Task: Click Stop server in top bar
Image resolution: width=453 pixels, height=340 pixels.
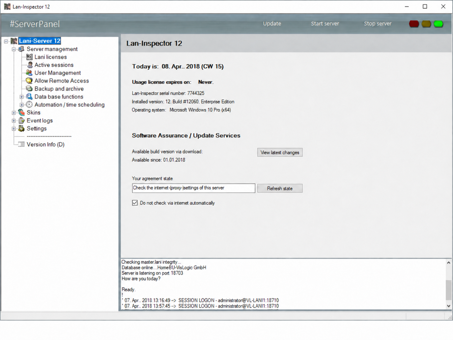Action: coord(378,23)
